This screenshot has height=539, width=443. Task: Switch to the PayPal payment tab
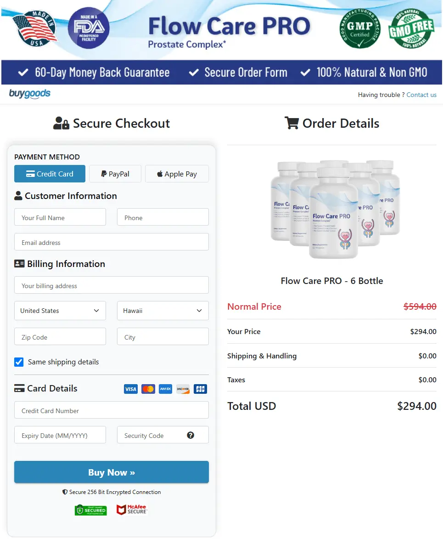[x=115, y=174]
